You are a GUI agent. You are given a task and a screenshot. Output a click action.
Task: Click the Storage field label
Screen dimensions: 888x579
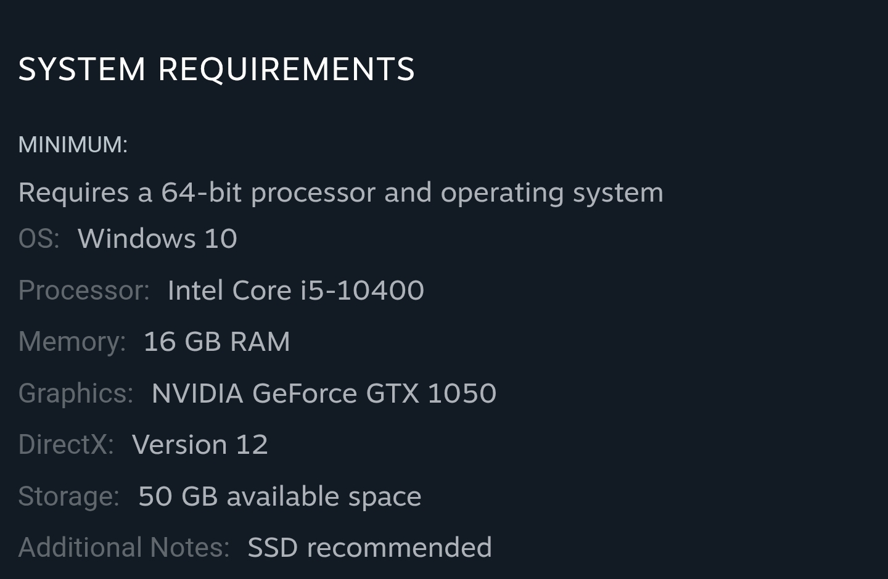(68, 496)
